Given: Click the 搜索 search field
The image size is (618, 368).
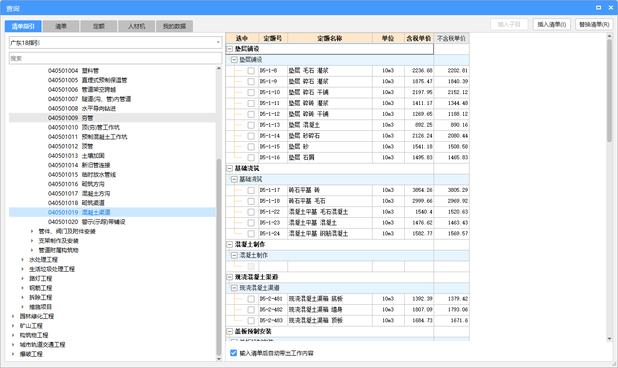Looking at the screenshot, I should coord(115,58).
